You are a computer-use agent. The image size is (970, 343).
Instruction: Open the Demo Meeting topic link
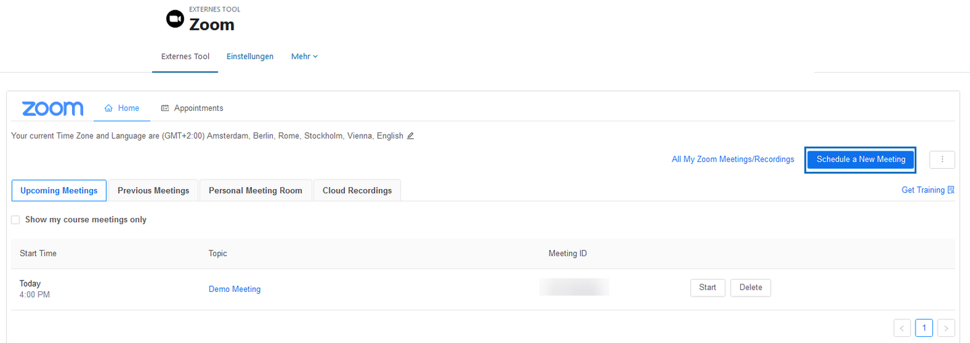point(234,289)
